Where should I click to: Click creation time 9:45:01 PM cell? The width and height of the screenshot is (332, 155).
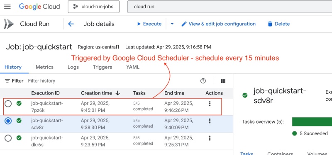[x=95, y=107]
